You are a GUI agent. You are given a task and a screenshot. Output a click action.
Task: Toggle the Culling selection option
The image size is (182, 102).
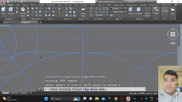(x=131, y=11)
